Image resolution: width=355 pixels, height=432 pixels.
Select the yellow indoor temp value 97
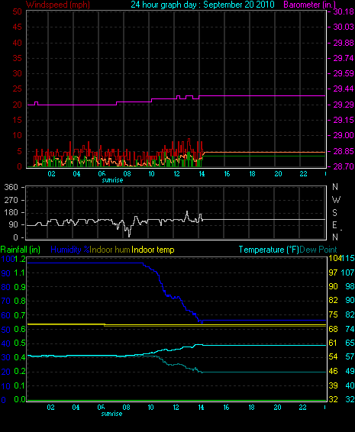[x=333, y=272]
